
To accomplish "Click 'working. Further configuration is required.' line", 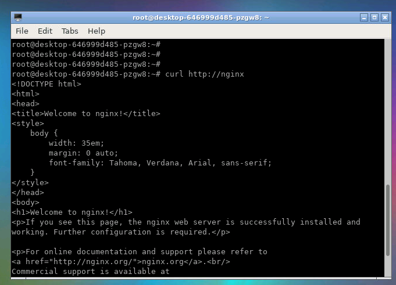I will 121,232.
